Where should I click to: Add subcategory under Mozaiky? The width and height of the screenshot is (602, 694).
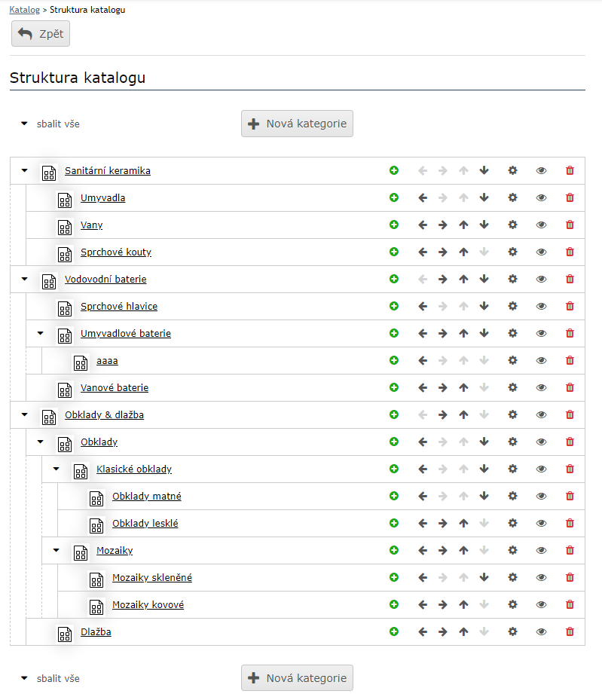click(x=393, y=550)
